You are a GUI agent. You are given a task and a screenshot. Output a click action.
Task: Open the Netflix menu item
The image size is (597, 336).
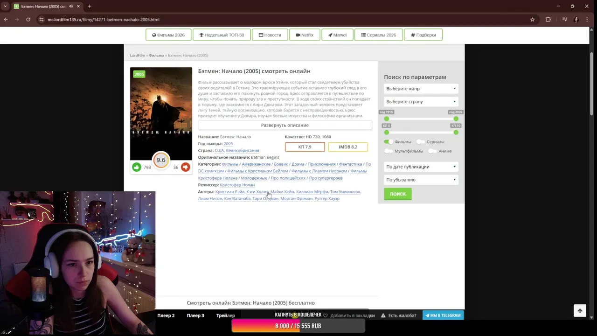(x=305, y=35)
